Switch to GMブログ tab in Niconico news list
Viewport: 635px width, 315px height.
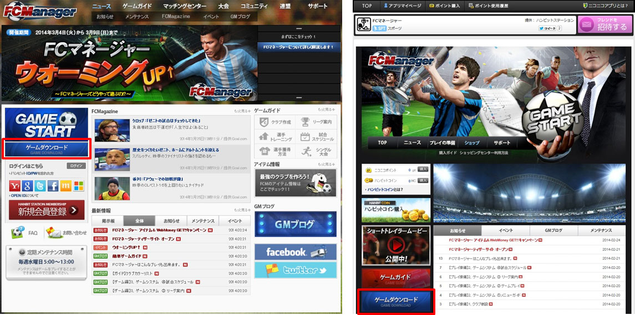click(553, 230)
